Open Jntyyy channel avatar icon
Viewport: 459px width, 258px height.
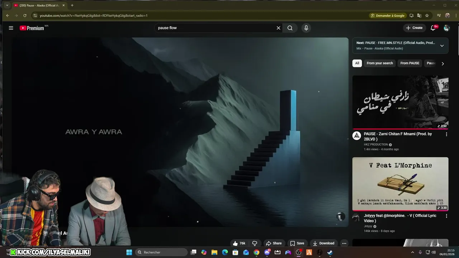click(x=356, y=217)
